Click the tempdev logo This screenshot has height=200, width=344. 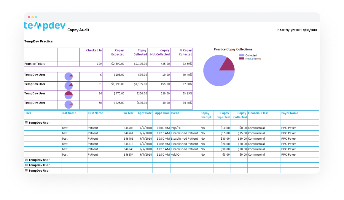coord(44,26)
